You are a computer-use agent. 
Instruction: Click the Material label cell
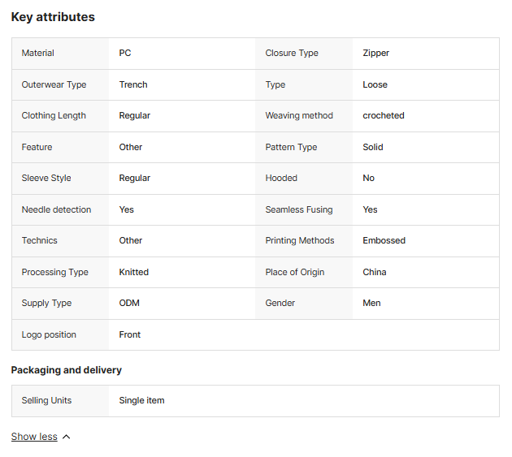pyautogui.click(x=60, y=54)
